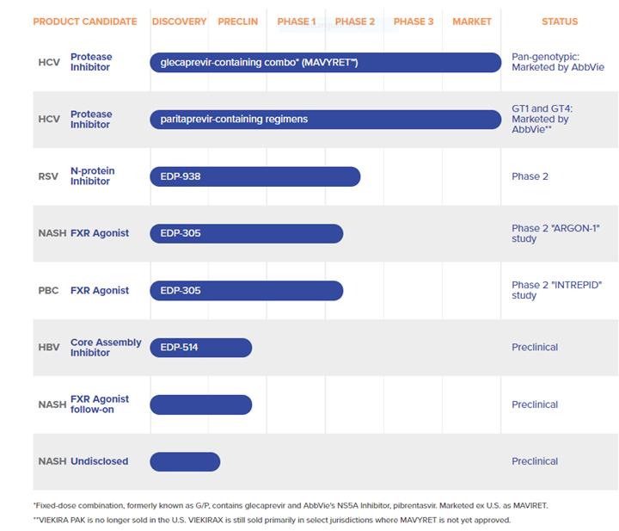Viewport: 619px width, 531px height.
Task: Click the RSV indication label
Action: [48, 176]
